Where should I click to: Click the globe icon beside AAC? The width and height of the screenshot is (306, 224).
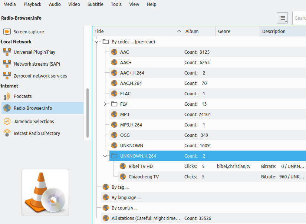click(114, 52)
